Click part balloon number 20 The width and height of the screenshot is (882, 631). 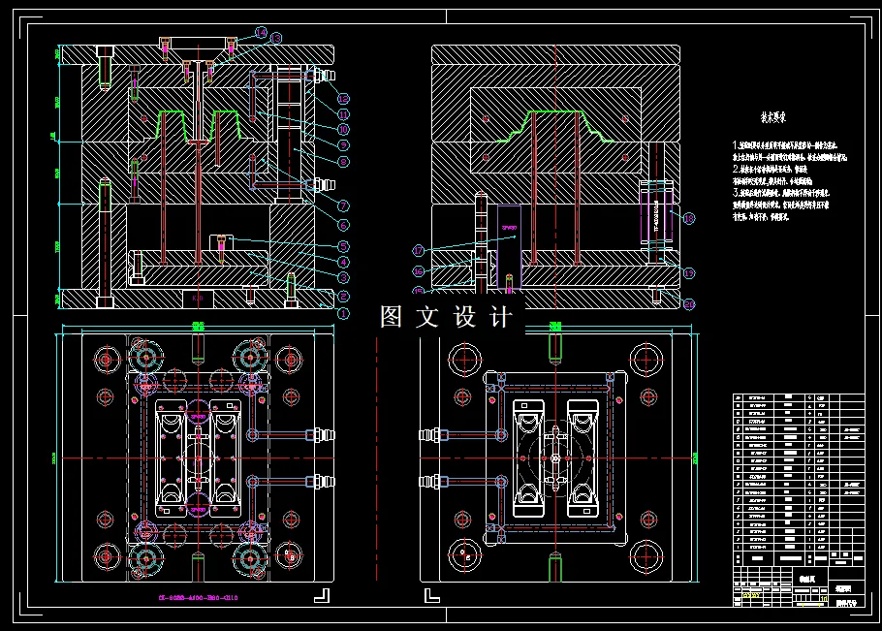click(x=688, y=304)
